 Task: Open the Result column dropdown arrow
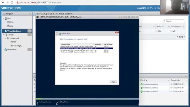tap(168, 80)
